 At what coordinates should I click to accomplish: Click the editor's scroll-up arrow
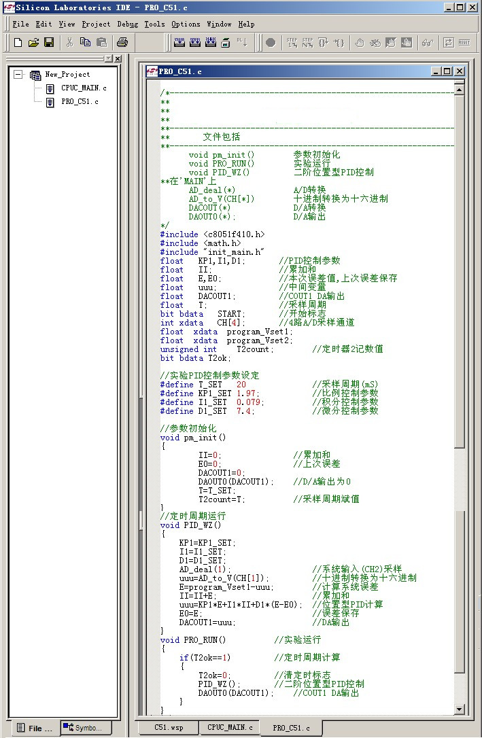tap(460, 90)
